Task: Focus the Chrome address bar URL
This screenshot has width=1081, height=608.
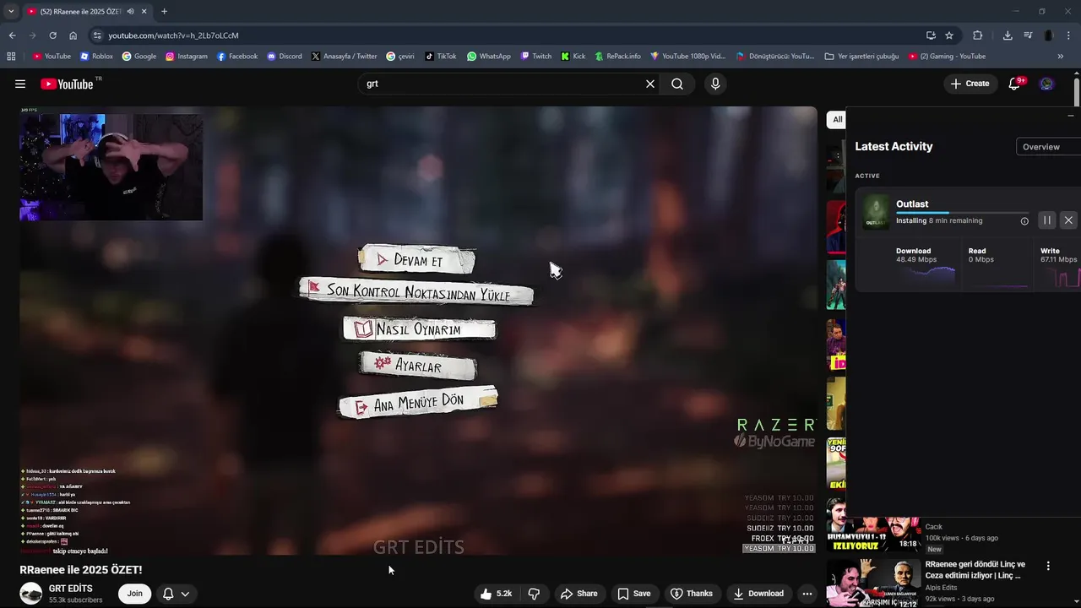Action: [x=173, y=35]
